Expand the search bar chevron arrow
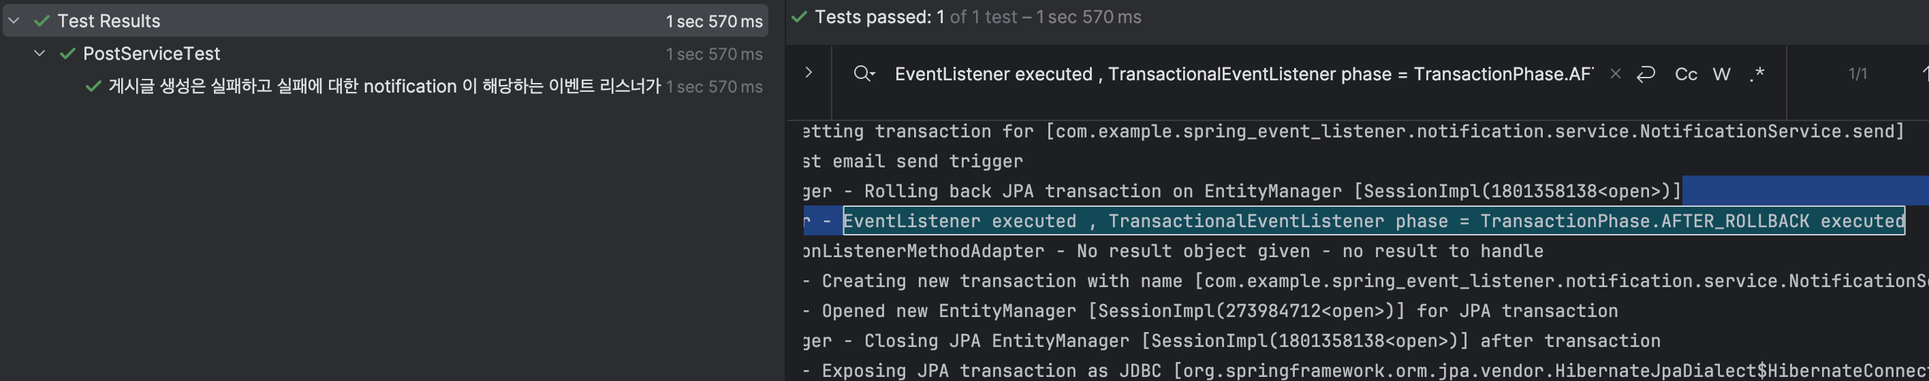This screenshot has height=381, width=1929. 808,73
